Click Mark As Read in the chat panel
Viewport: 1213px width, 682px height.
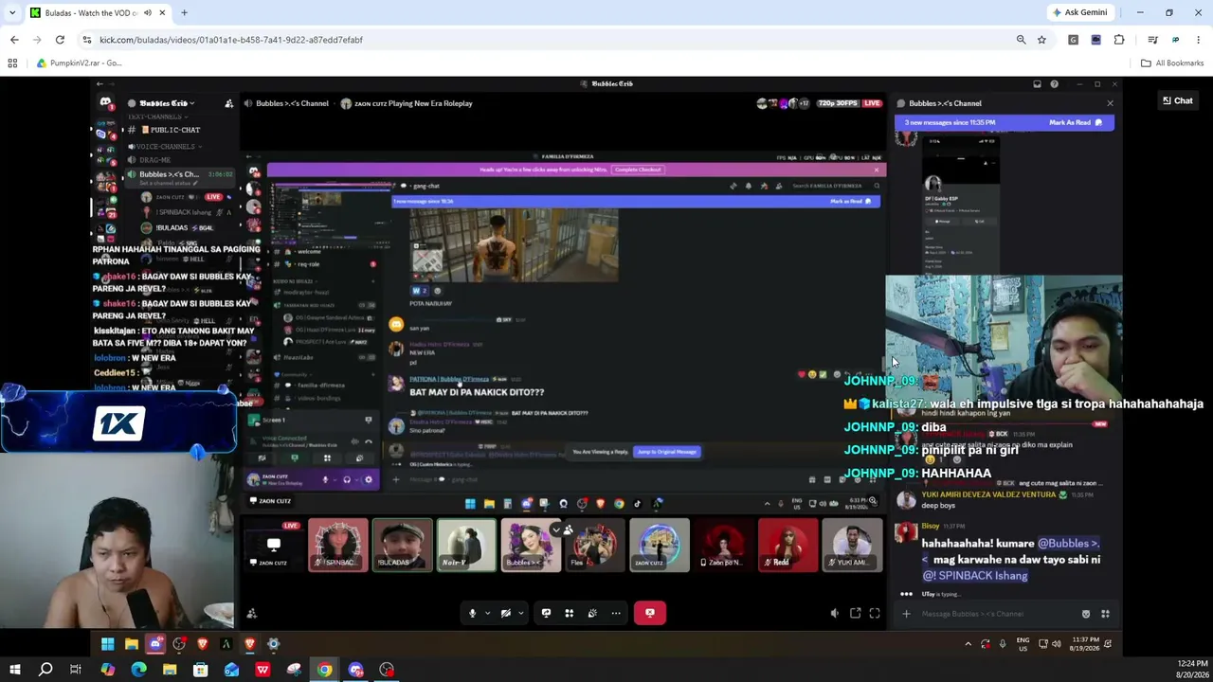[1076, 122]
